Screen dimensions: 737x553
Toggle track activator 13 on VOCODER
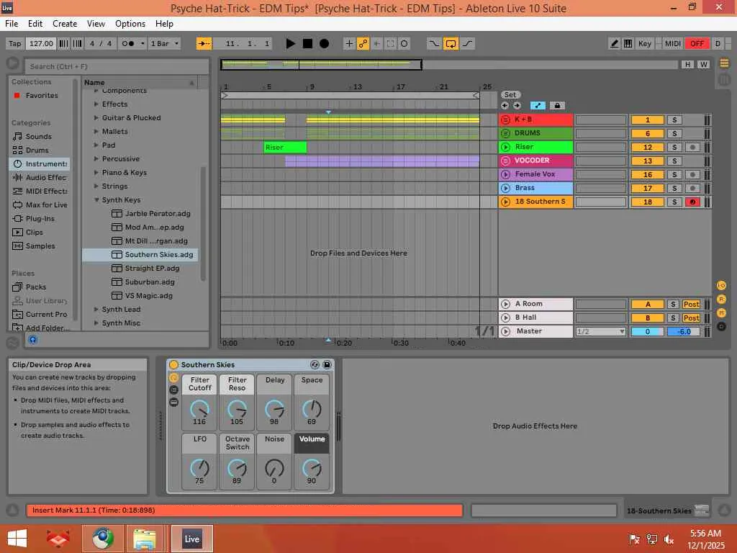[647, 161]
